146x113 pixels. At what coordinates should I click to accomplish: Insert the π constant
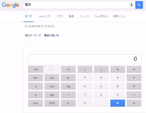[35, 86]
